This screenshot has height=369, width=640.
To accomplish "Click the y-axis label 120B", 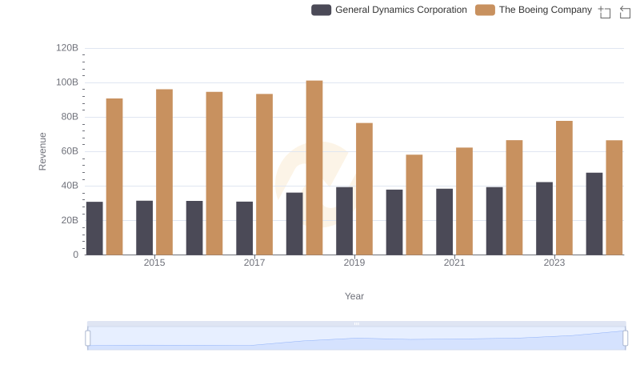I will point(67,48).
